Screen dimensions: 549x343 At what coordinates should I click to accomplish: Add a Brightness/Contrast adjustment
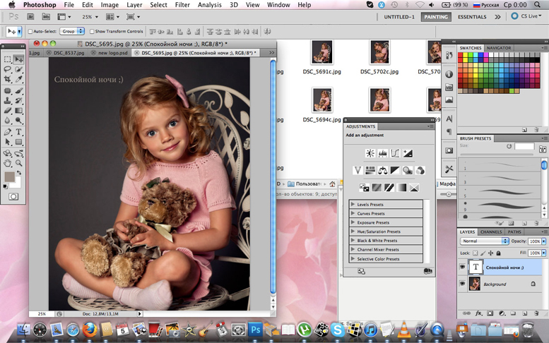click(x=370, y=153)
